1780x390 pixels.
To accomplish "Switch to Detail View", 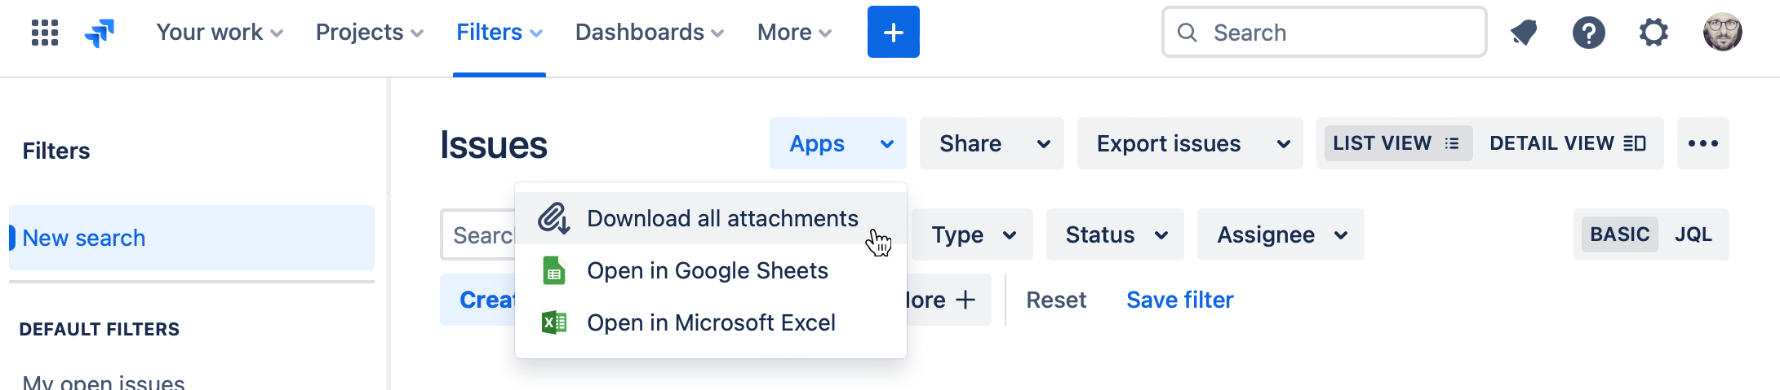I will tap(1567, 143).
